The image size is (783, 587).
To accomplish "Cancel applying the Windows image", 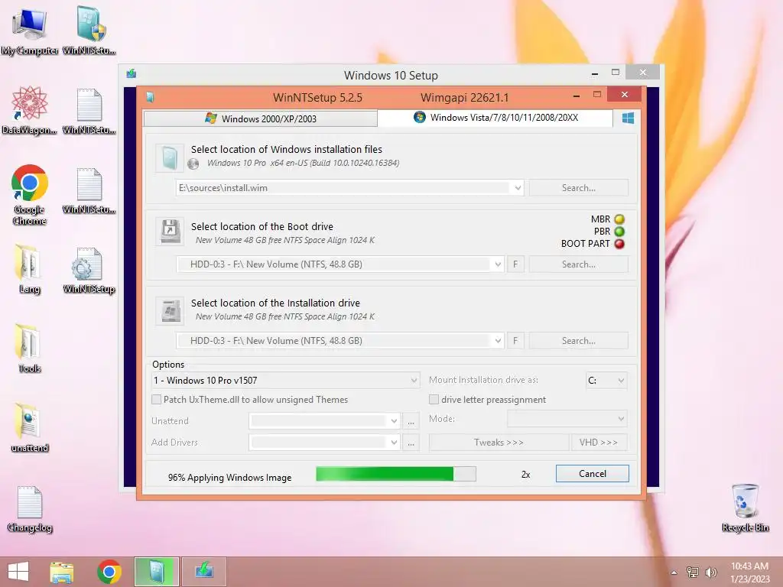I will [593, 474].
